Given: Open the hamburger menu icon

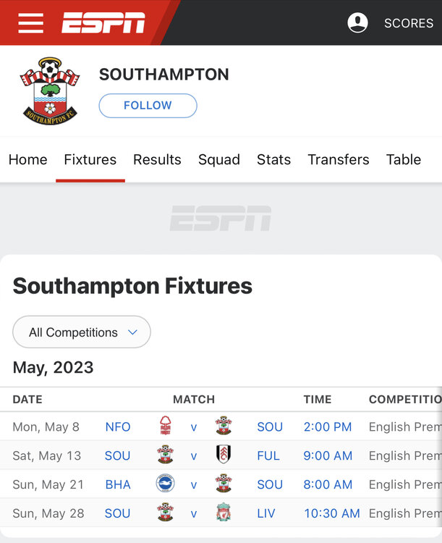Looking at the screenshot, I should click(30, 23).
